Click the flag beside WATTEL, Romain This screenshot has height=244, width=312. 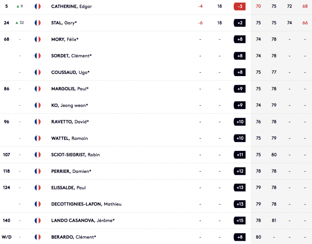38,138
